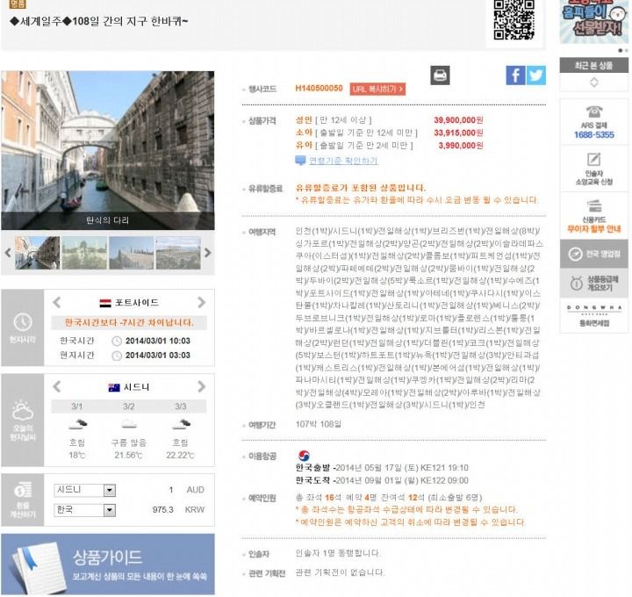Click 환율 계산하기 coin icon
This screenshot has height=597, width=632.
click(x=23, y=490)
